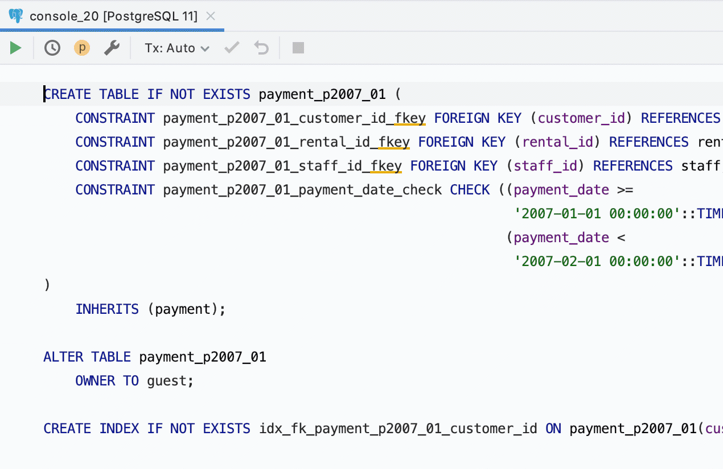Click the Rollback undo arrow icon
The width and height of the screenshot is (723, 469).
pyautogui.click(x=261, y=48)
